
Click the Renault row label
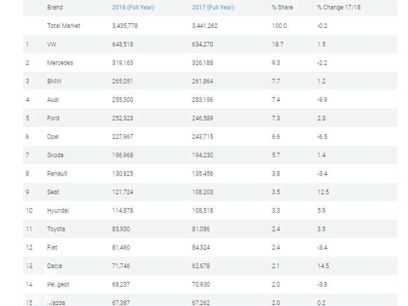point(57,174)
